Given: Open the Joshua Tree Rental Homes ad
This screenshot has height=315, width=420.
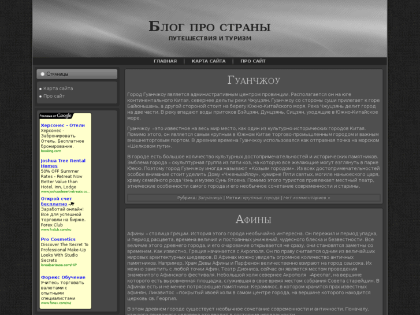Looking at the screenshot, I should (x=63, y=163).
